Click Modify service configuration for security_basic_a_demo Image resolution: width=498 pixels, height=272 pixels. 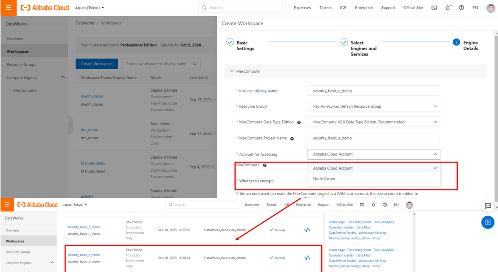(349, 266)
